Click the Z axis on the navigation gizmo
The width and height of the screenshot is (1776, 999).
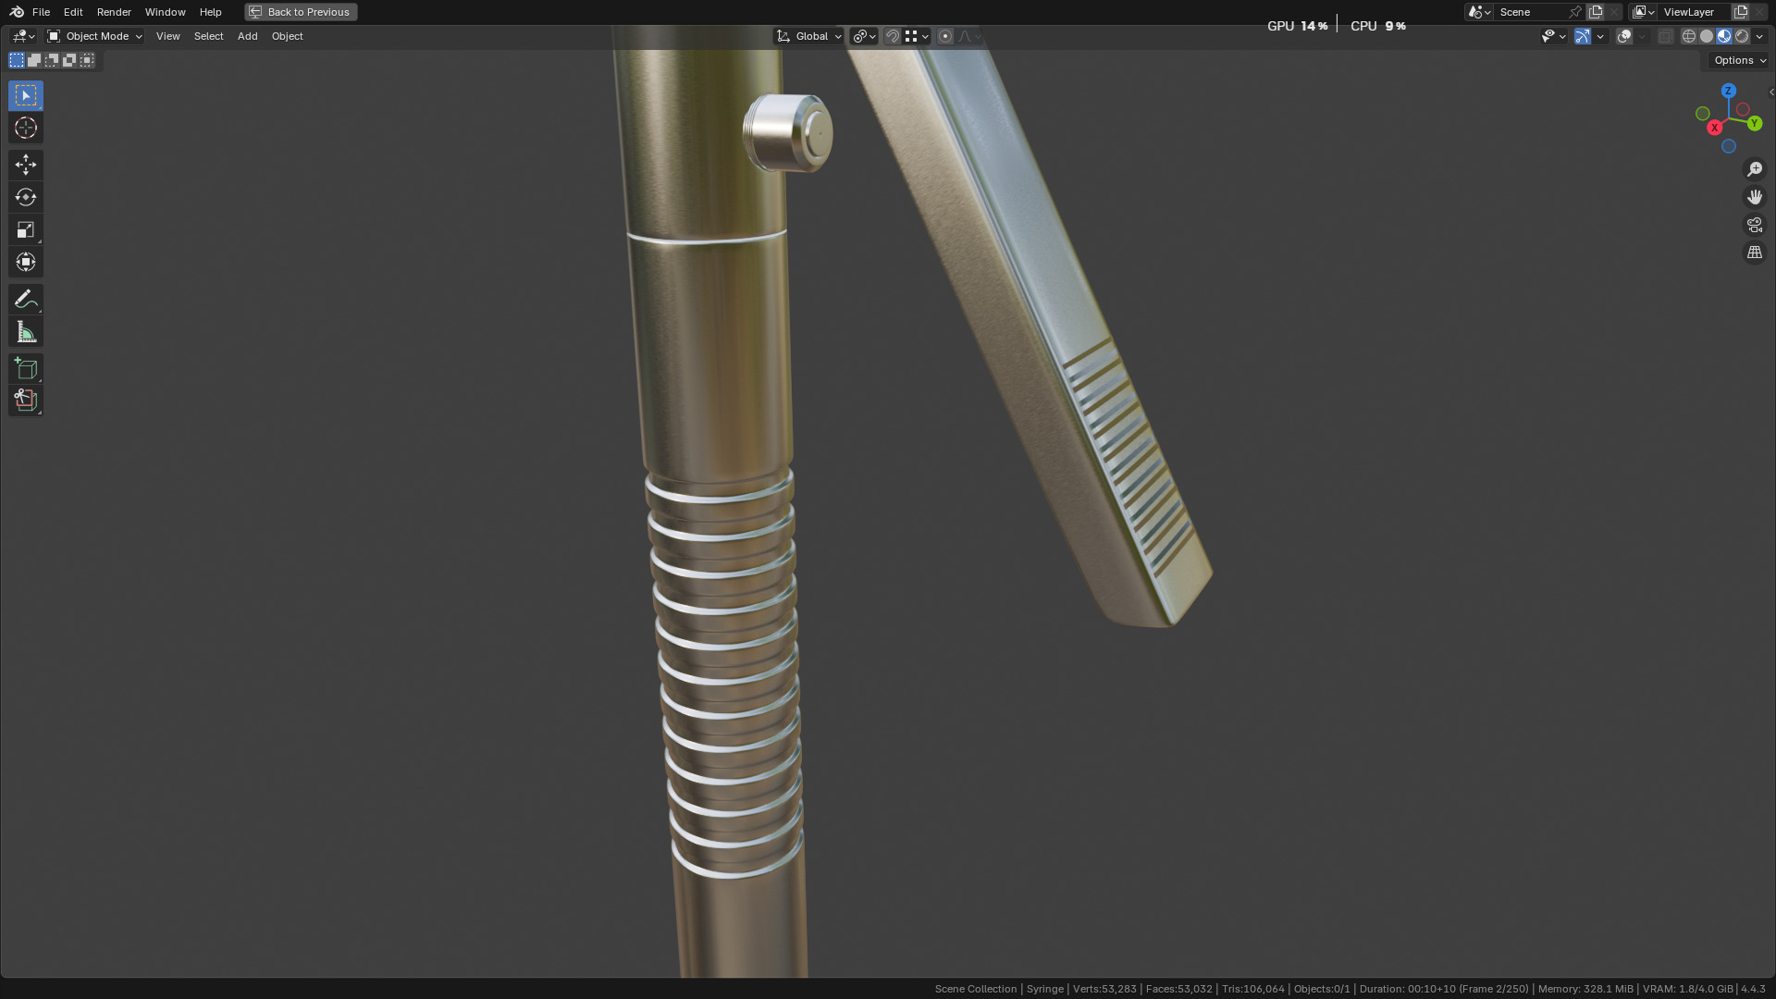pyautogui.click(x=1728, y=91)
